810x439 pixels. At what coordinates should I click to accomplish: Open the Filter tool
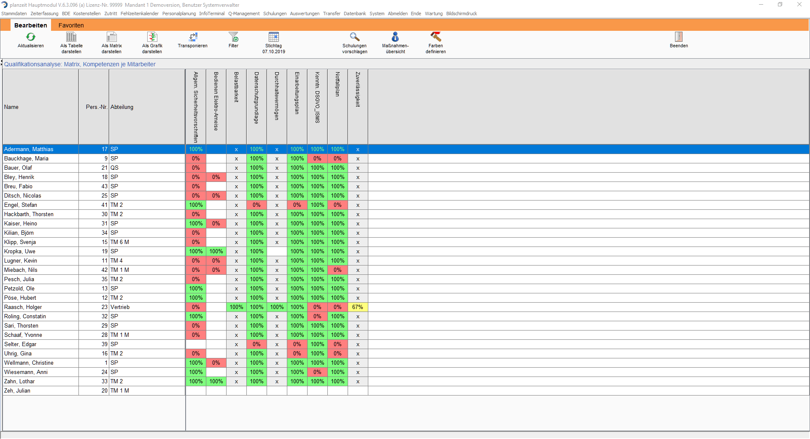[x=233, y=37]
